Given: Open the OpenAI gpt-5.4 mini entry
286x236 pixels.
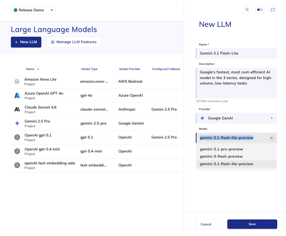Looking at the screenshot, I should (42, 149).
